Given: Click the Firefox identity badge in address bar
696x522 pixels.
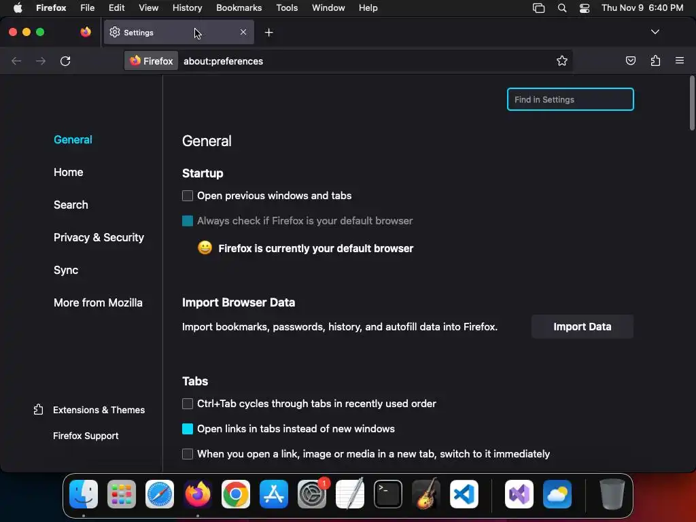Looking at the screenshot, I should pos(152,60).
